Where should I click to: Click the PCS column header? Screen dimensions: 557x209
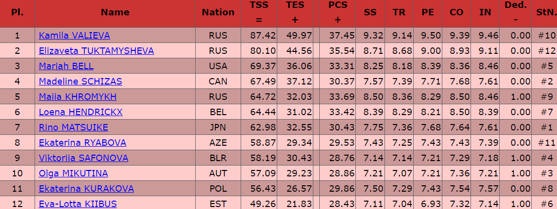338,13
